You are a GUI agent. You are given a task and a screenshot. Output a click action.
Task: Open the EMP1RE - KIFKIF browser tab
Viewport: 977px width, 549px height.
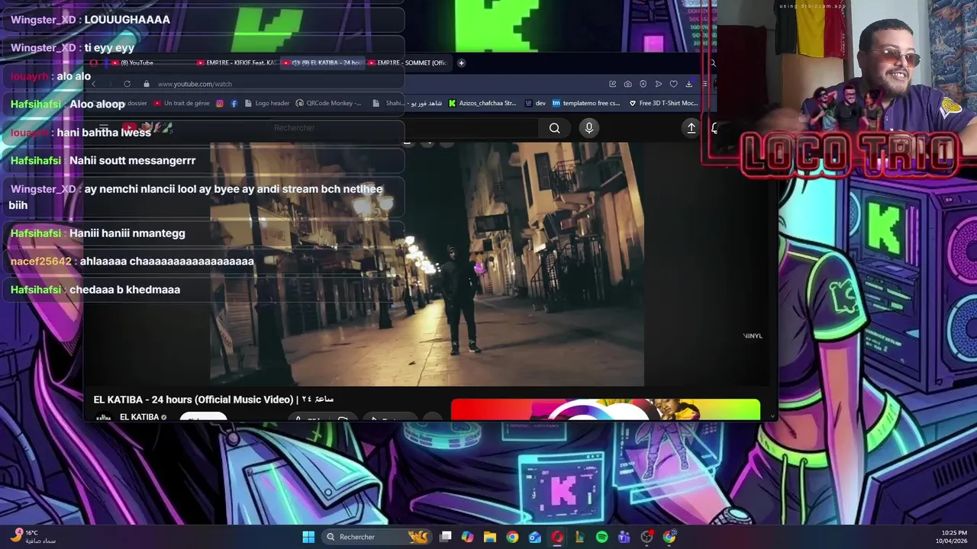(x=237, y=63)
